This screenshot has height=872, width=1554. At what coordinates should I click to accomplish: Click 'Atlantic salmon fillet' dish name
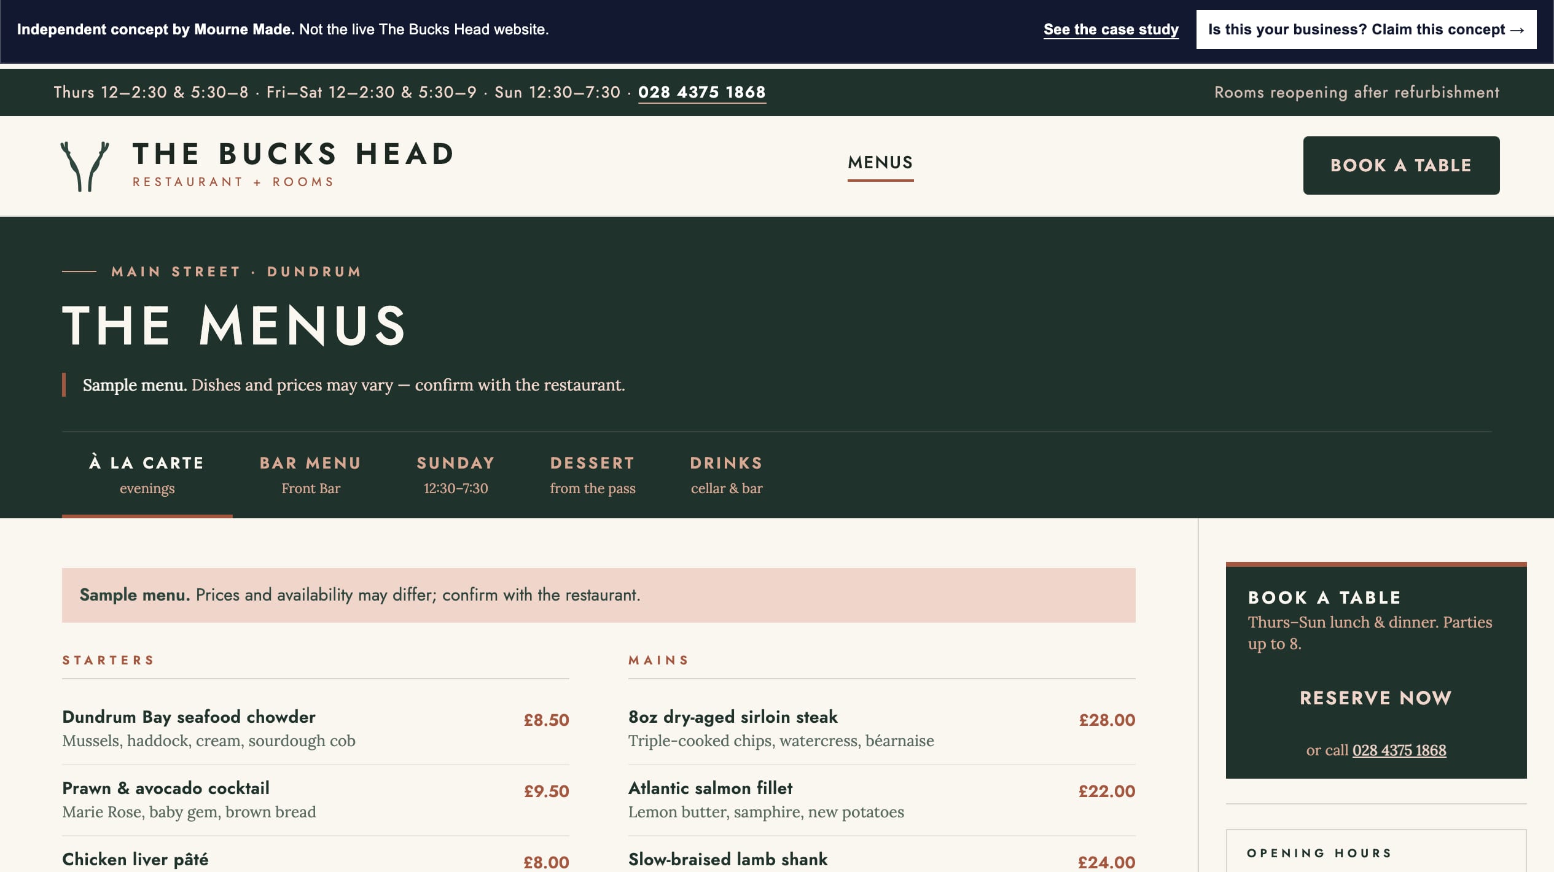pos(710,788)
